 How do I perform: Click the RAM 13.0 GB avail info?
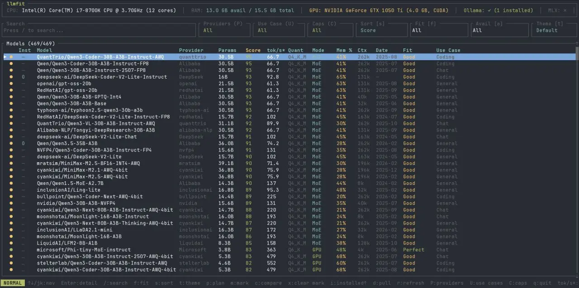click(x=242, y=10)
